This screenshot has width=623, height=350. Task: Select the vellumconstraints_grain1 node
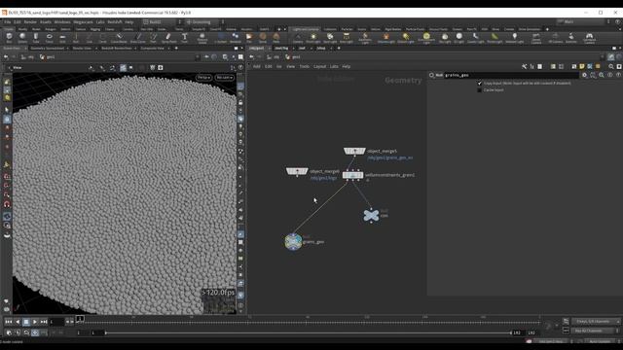[x=352, y=175]
